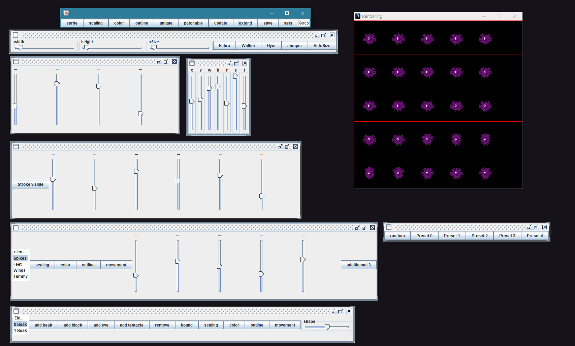Open the system menu icon of the Stroke visible panel
575x346 pixels.
coord(16,146)
